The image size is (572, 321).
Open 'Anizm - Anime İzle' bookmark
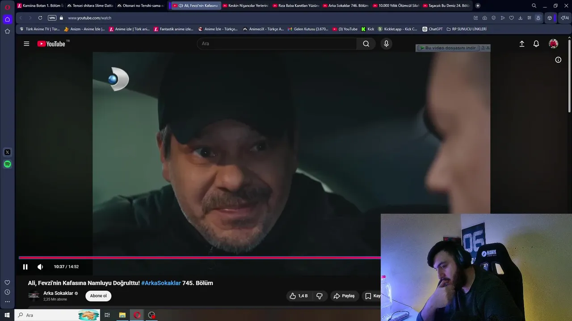click(x=84, y=29)
